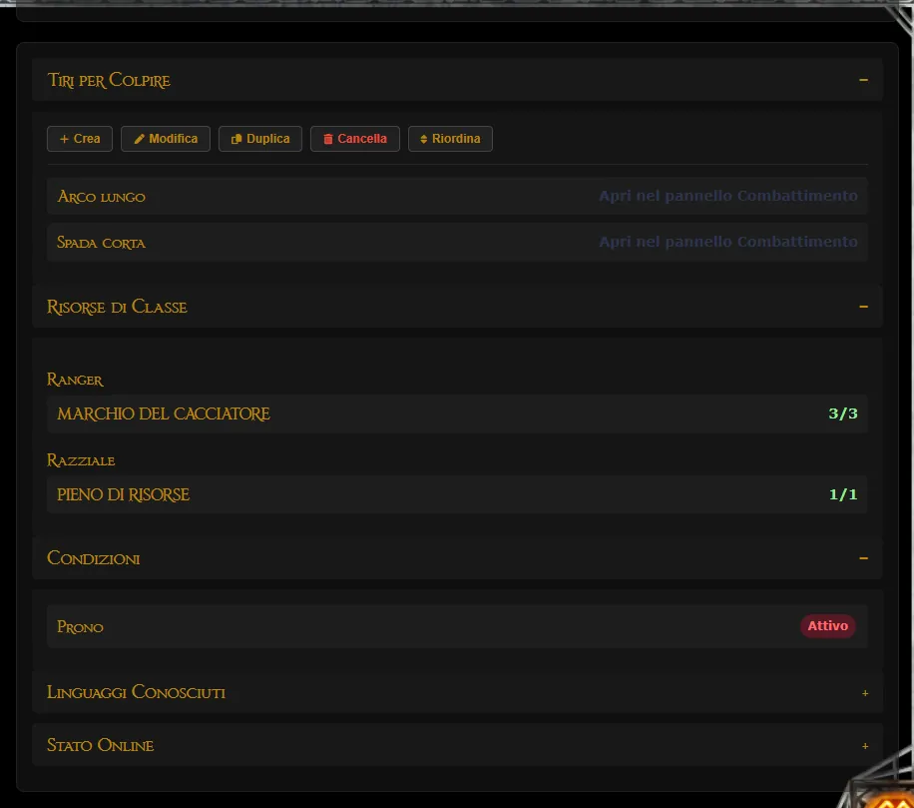Select the Marchio del Cacciatore resource

point(164,413)
